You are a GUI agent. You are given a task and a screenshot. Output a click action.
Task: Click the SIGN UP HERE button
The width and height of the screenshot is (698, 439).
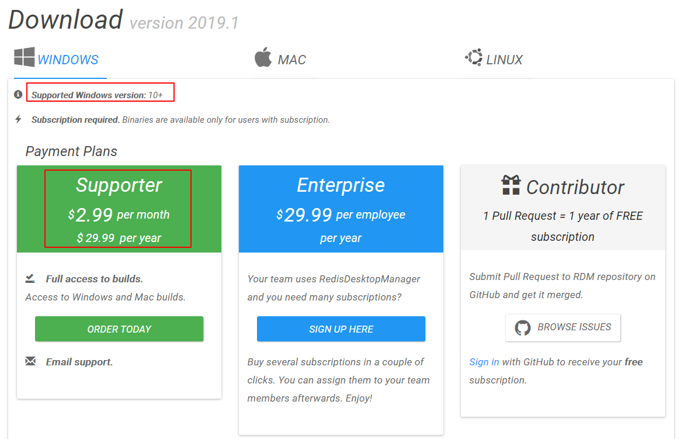tap(341, 329)
